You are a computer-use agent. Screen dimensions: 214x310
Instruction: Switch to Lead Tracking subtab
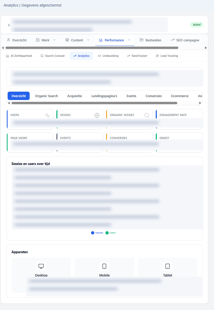pyautogui.click(x=167, y=56)
